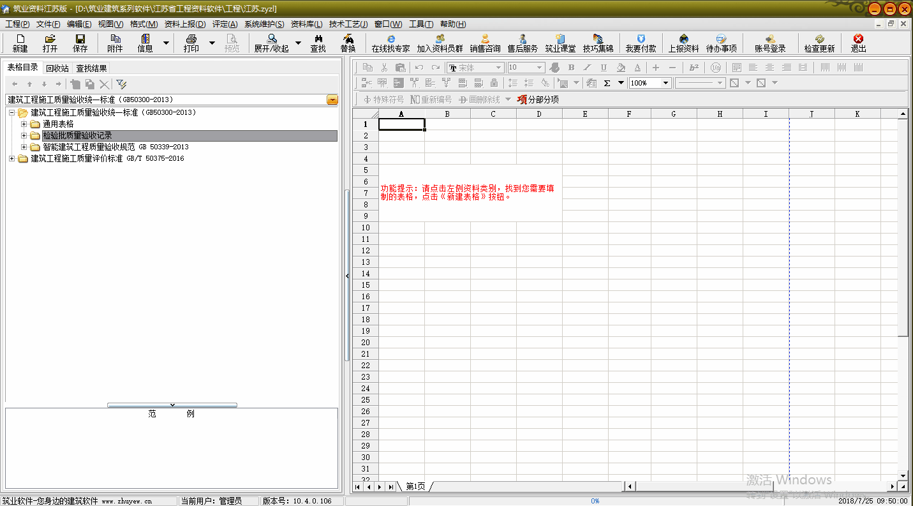913x506 pixels.
Task: Open the 100% zoom dropdown
Action: click(x=665, y=83)
